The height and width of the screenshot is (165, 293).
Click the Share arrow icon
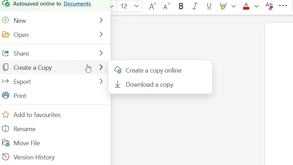tap(6, 53)
